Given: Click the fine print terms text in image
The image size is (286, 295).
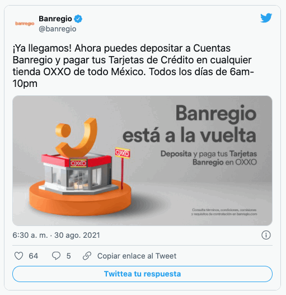Looking at the screenshot, I should (x=224, y=212).
